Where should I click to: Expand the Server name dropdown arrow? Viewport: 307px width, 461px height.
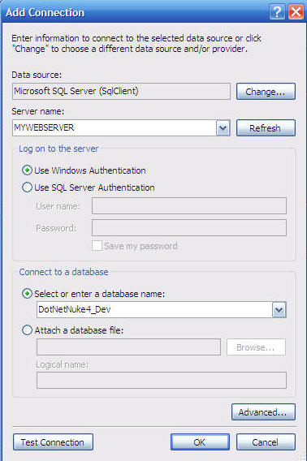223,128
